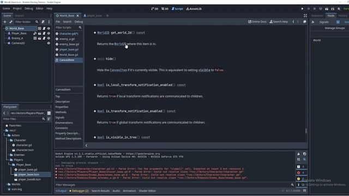Go to previous help history arrow
Screen dimensions: 349x196
pos(293,22)
